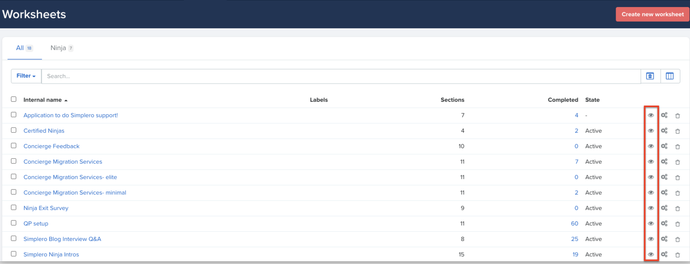The image size is (690, 264).
Task: Check the Simplero Ninja Intros checkbox
Action: [x=14, y=254]
